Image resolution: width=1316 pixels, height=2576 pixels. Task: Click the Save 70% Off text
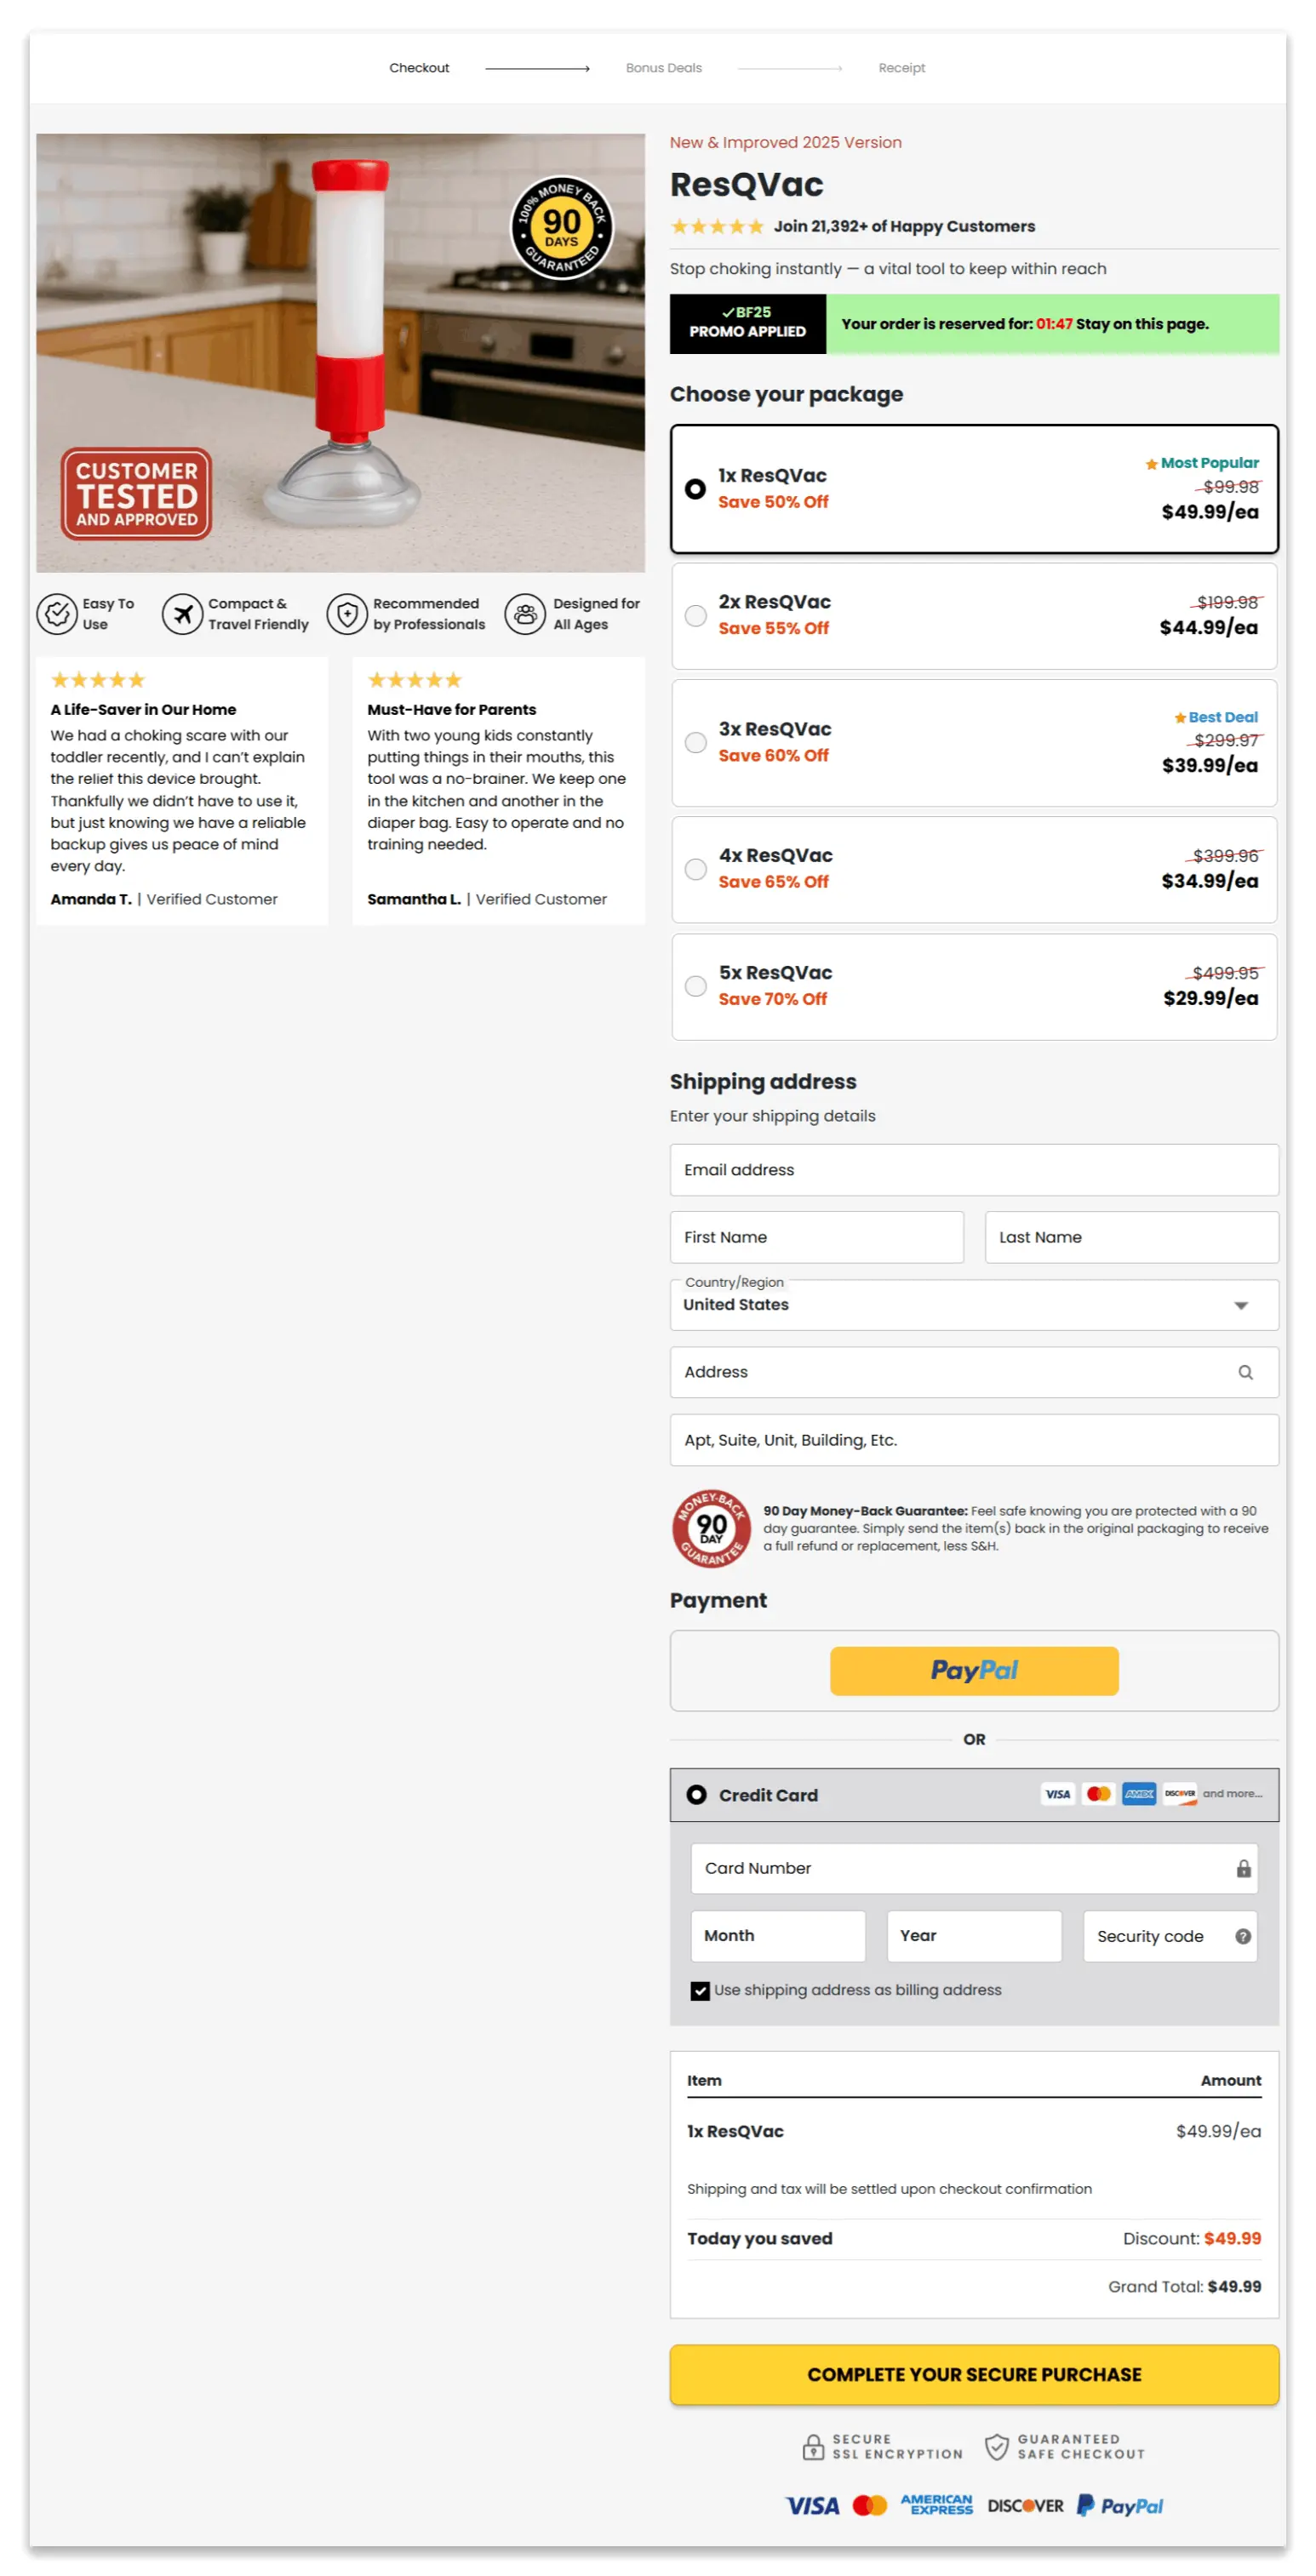(x=772, y=999)
